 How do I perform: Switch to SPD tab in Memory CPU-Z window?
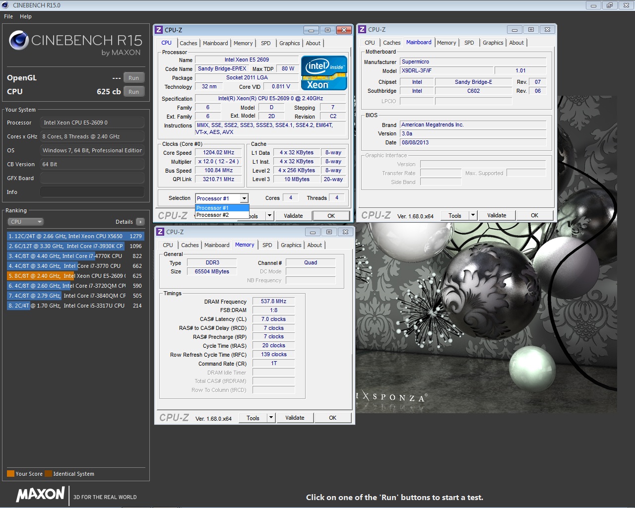(x=267, y=245)
